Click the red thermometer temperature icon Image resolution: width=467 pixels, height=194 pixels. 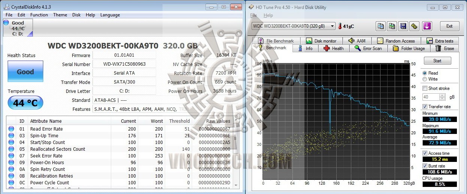pos(340,26)
